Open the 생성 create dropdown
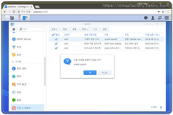The image size is (173, 115). coord(54,29)
